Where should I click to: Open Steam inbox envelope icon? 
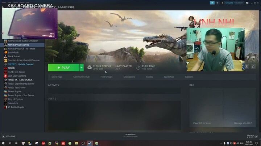(x=217, y=3)
